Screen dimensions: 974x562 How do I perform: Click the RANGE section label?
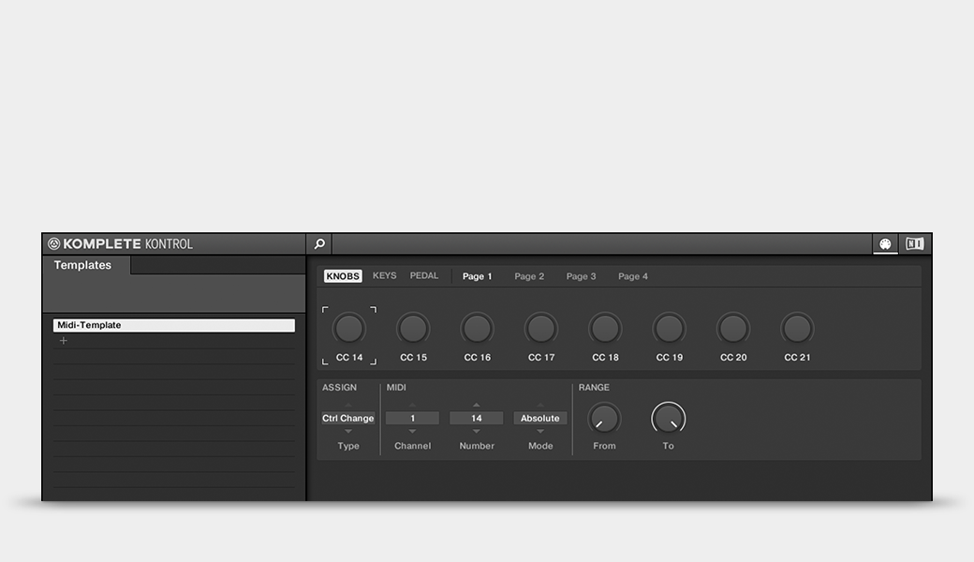(x=594, y=388)
